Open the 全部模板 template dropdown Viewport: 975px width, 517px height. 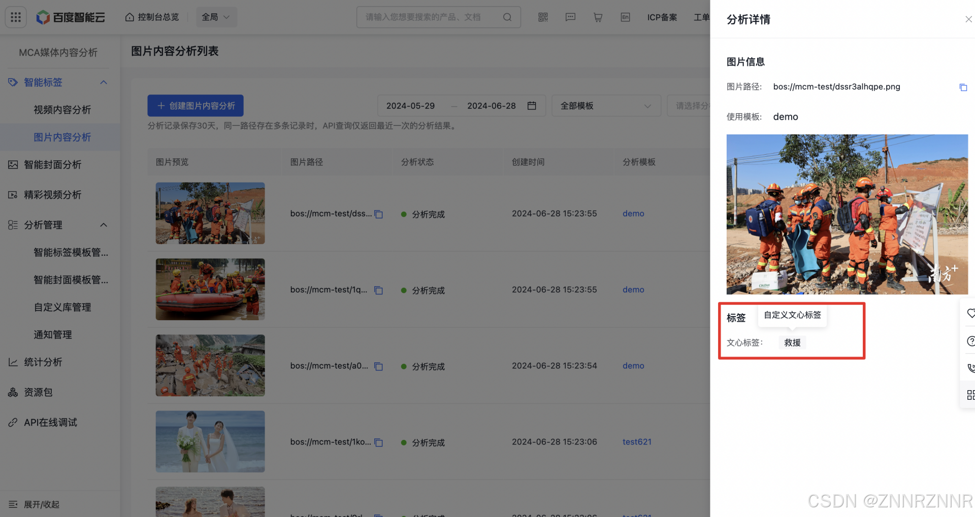click(605, 106)
